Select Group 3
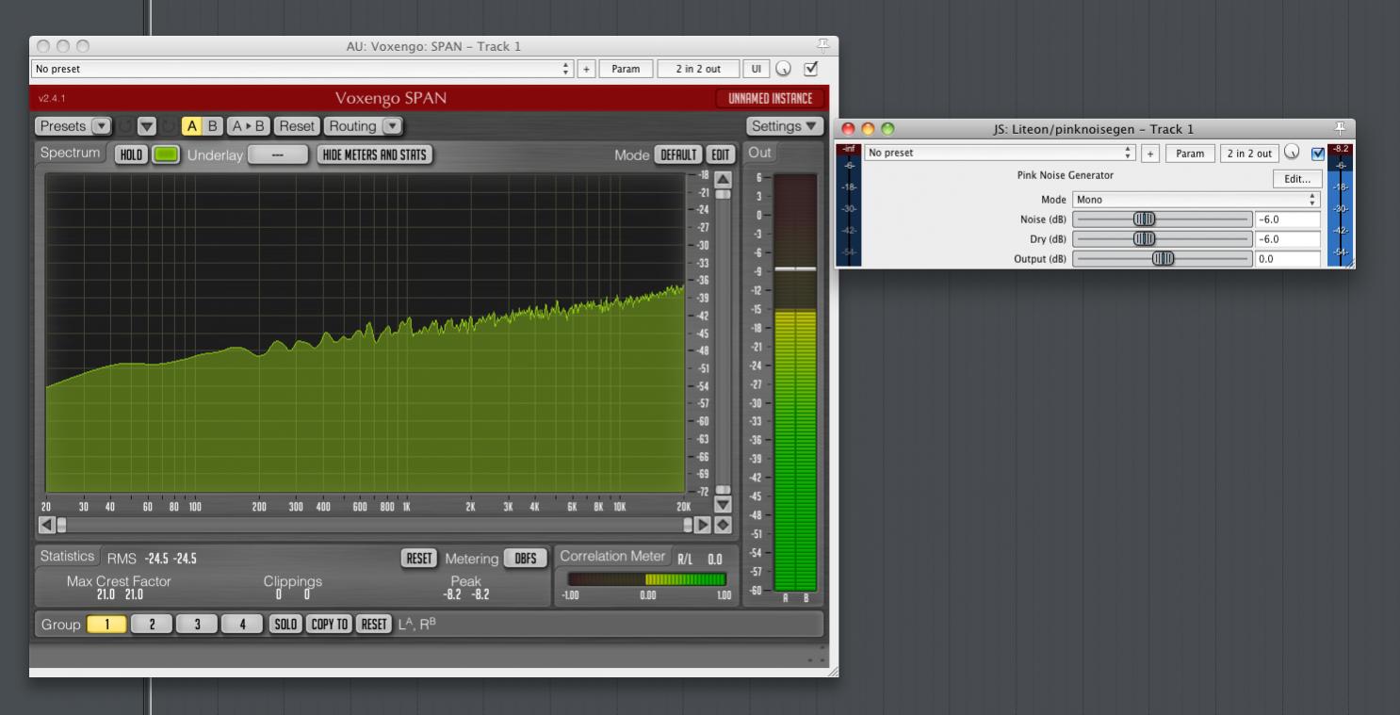 pos(197,624)
